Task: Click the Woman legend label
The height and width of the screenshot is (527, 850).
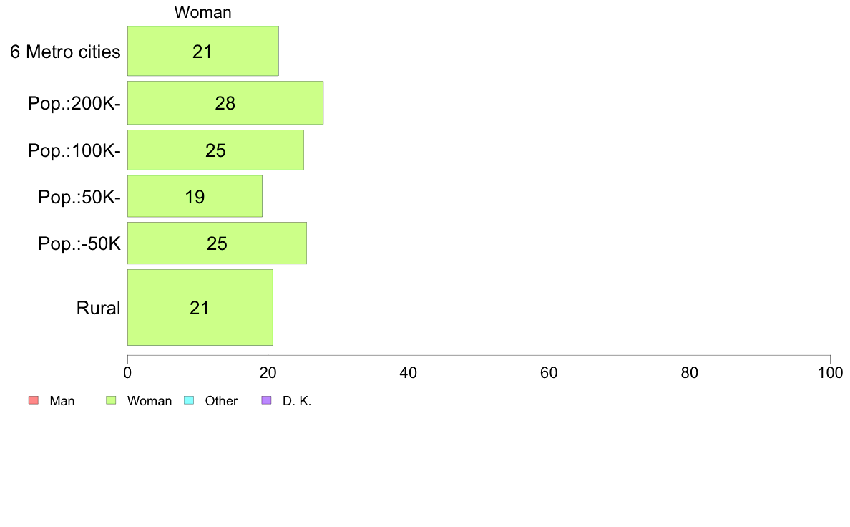Action: [x=150, y=401]
